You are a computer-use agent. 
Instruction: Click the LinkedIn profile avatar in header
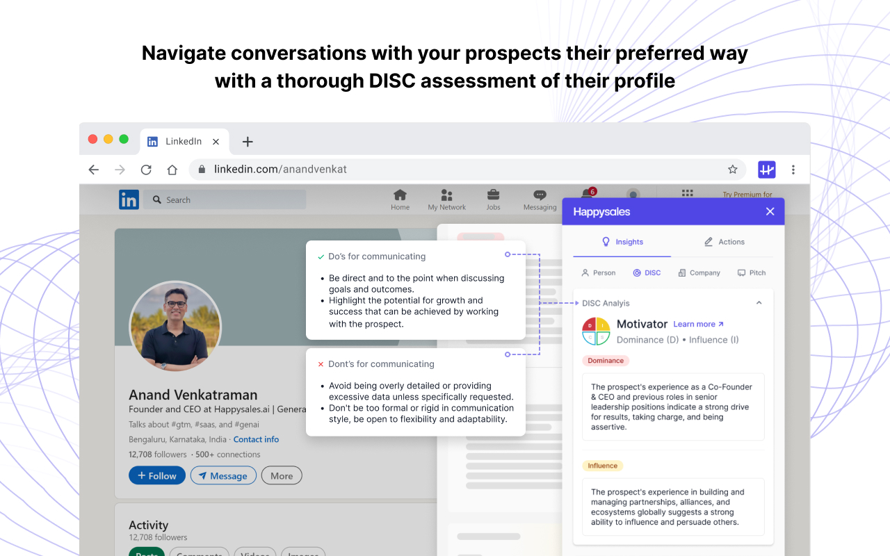click(633, 195)
